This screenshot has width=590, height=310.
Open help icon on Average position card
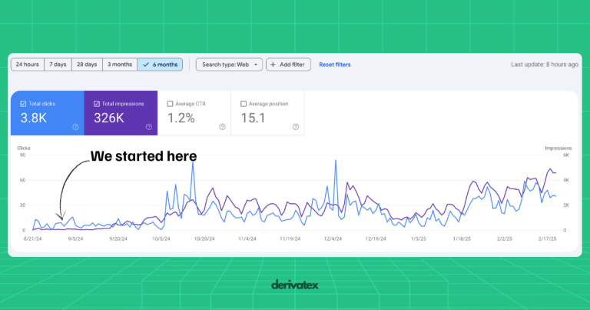(296, 127)
